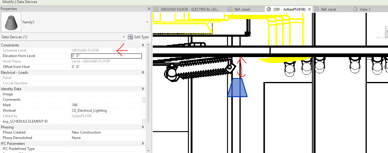Click the Workset value CE_Electrical_Lighting

click(89, 110)
